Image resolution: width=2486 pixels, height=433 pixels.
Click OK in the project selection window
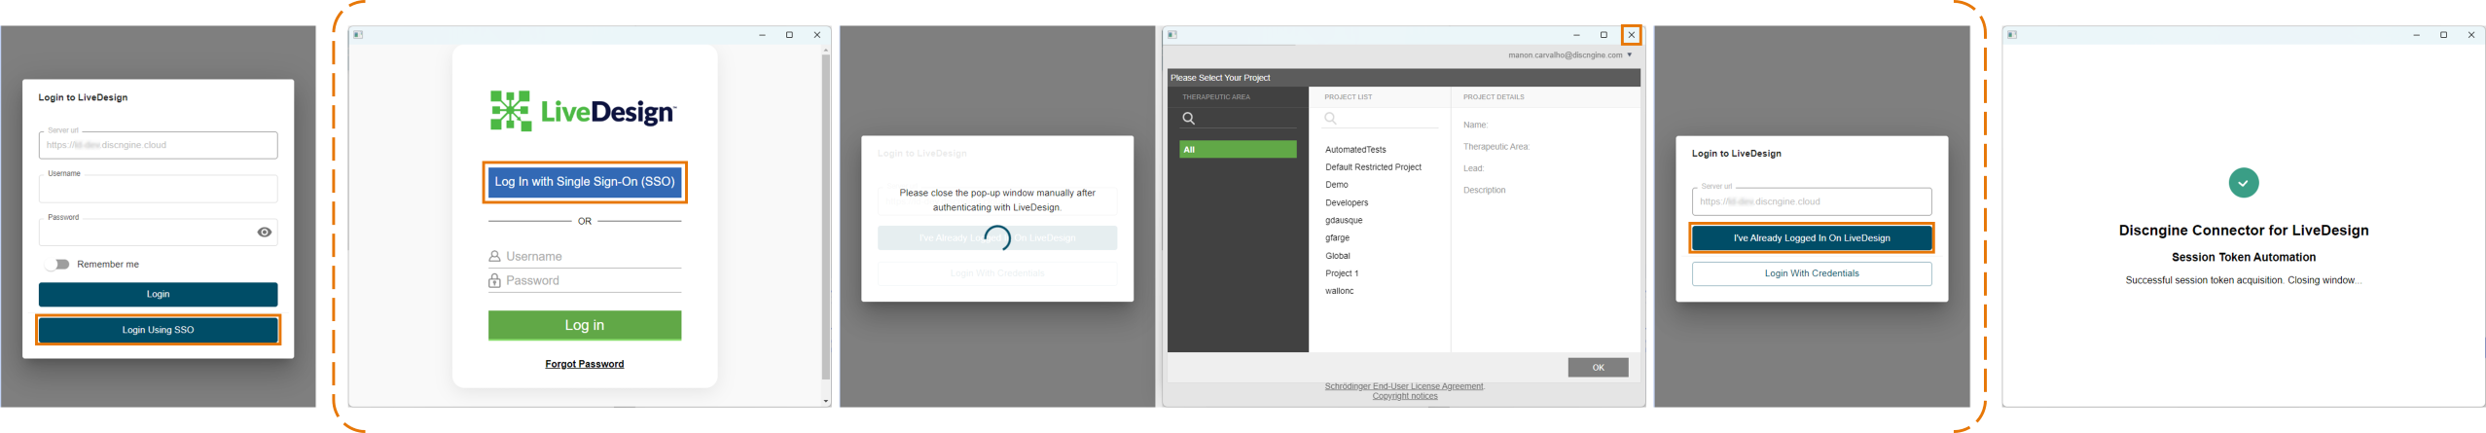[x=1598, y=368]
